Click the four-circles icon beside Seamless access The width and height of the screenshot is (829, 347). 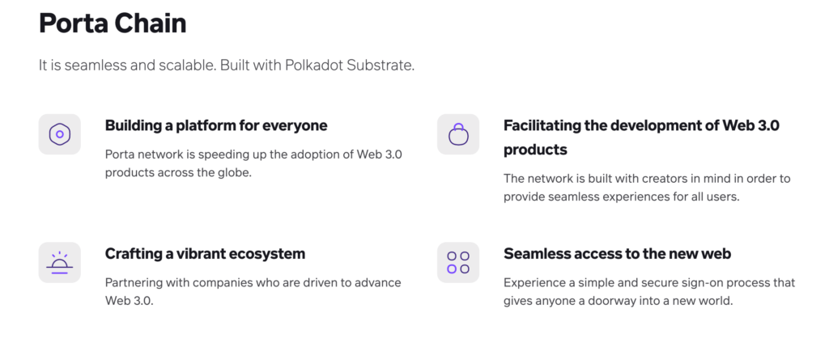coord(458,263)
